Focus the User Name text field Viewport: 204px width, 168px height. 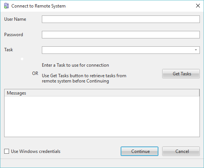point(121,19)
